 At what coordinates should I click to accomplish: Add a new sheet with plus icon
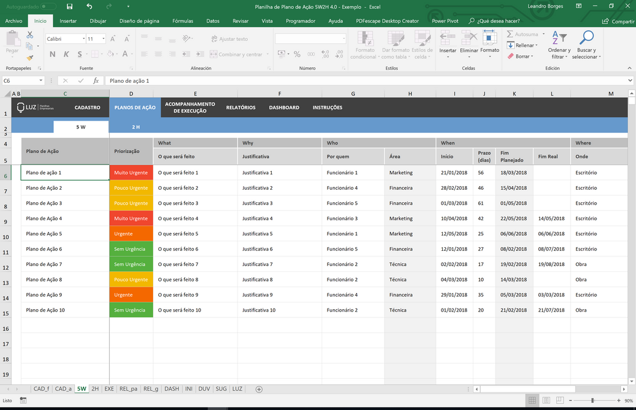point(259,390)
